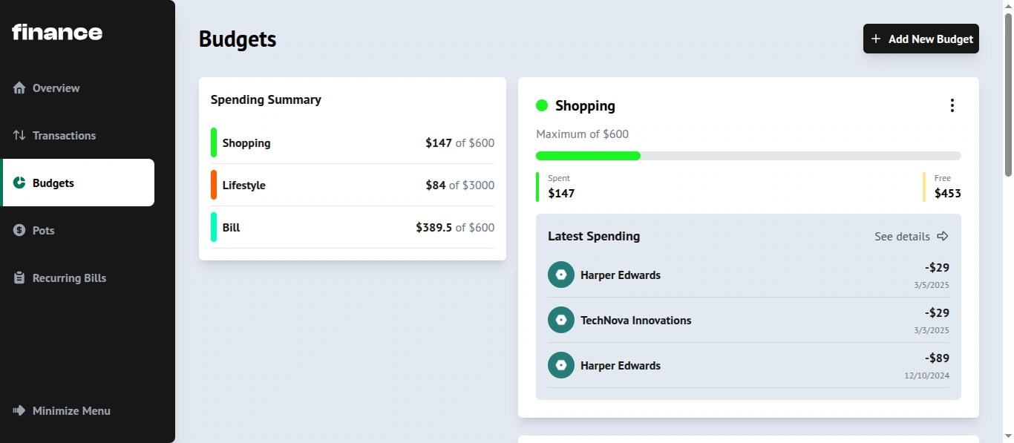
Task: Click first Harper Edwards avatar dated 3/5/2025
Action: pyautogui.click(x=561, y=275)
